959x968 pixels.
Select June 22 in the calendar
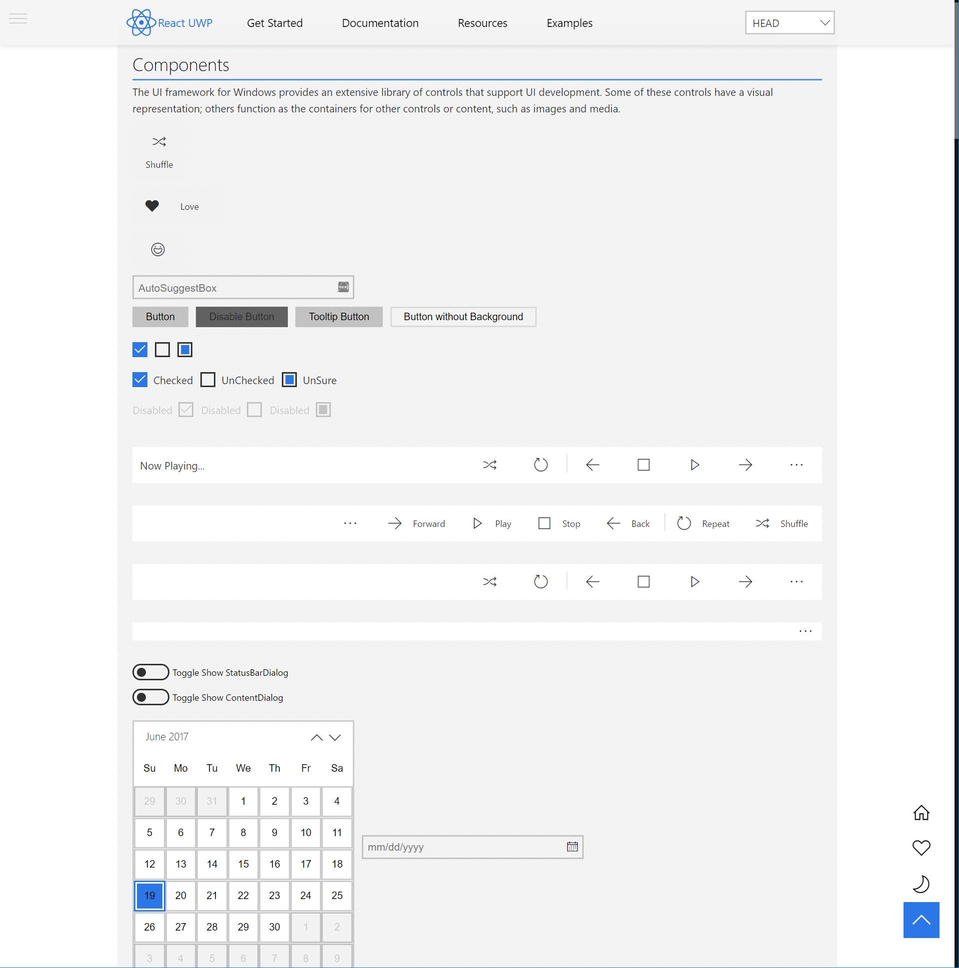click(243, 896)
